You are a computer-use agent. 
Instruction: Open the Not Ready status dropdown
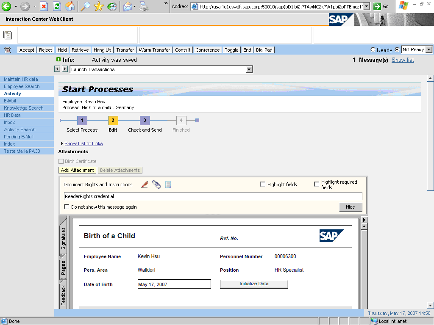(428, 50)
